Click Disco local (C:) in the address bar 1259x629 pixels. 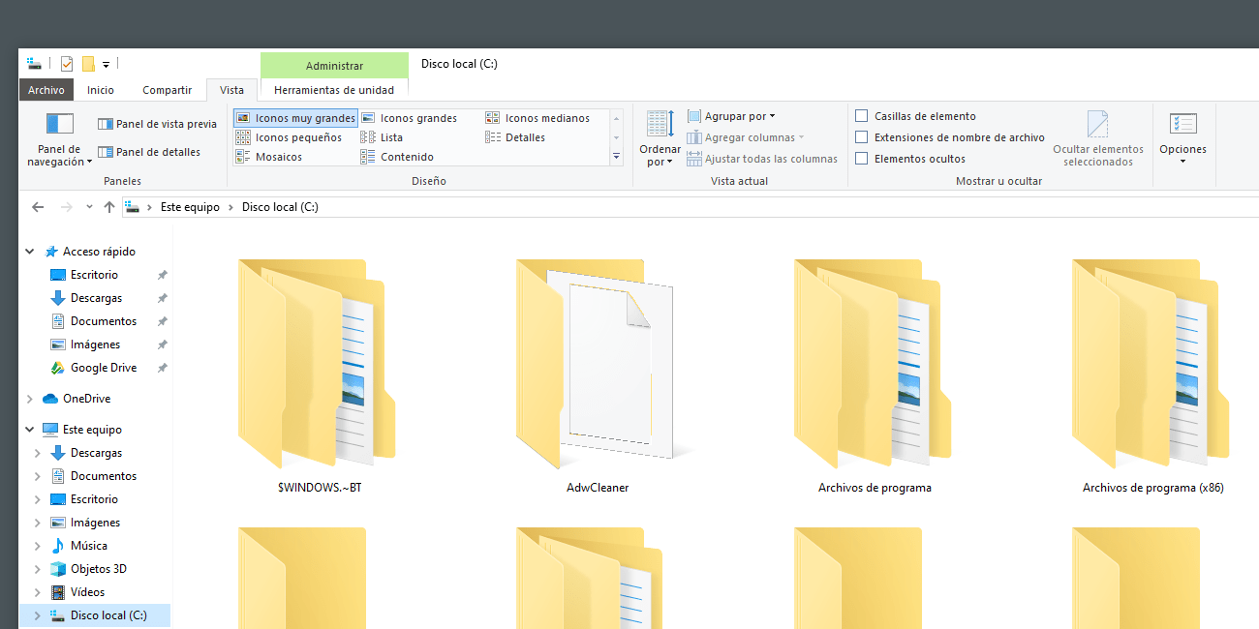click(280, 207)
